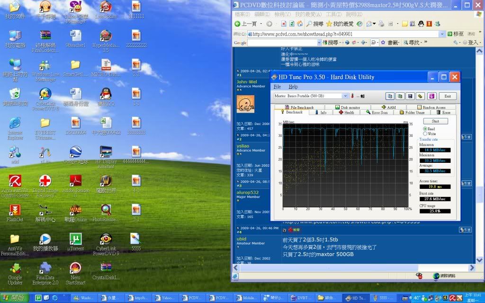Click the Yahoo Messenger desktop icon
Image resolution: width=485 pixels, height=303 pixels.
pyautogui.click(x=75, y=12)
